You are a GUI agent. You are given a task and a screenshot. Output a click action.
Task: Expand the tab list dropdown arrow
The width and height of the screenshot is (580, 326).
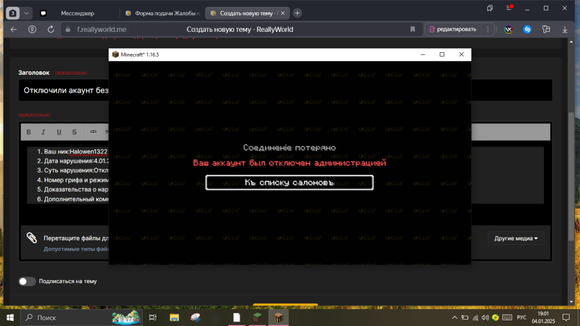[x=26, y=13]
